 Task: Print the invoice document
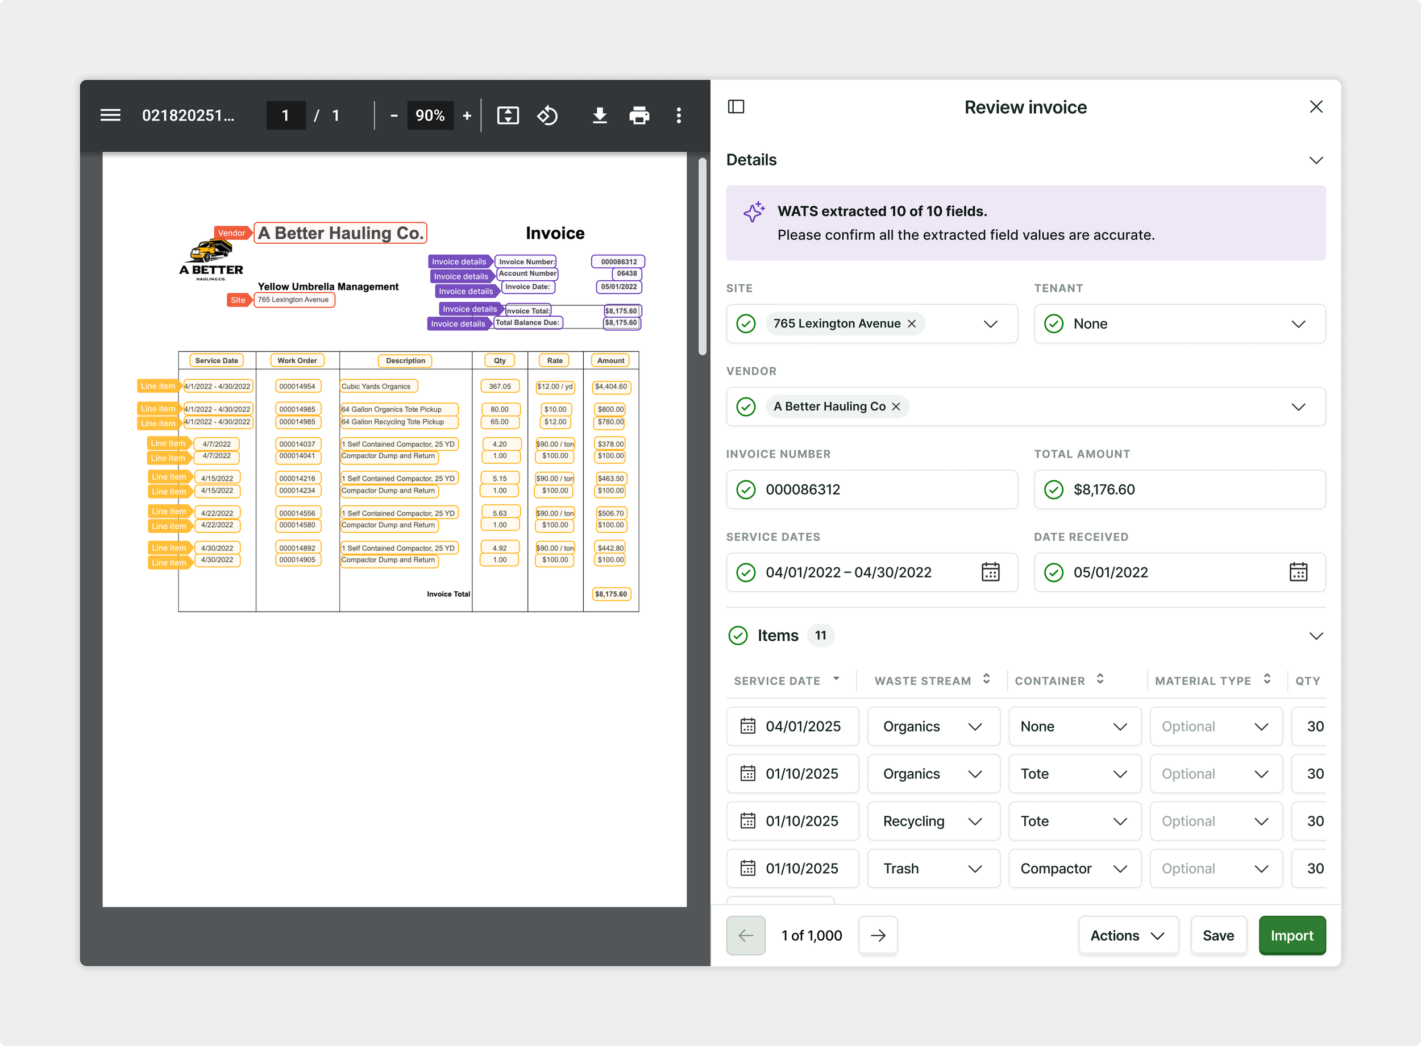point(639,115)
